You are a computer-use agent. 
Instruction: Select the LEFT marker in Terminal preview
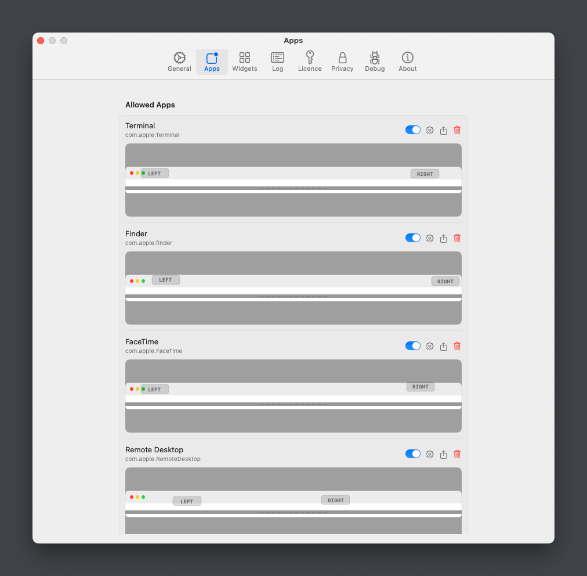[155, 173]
